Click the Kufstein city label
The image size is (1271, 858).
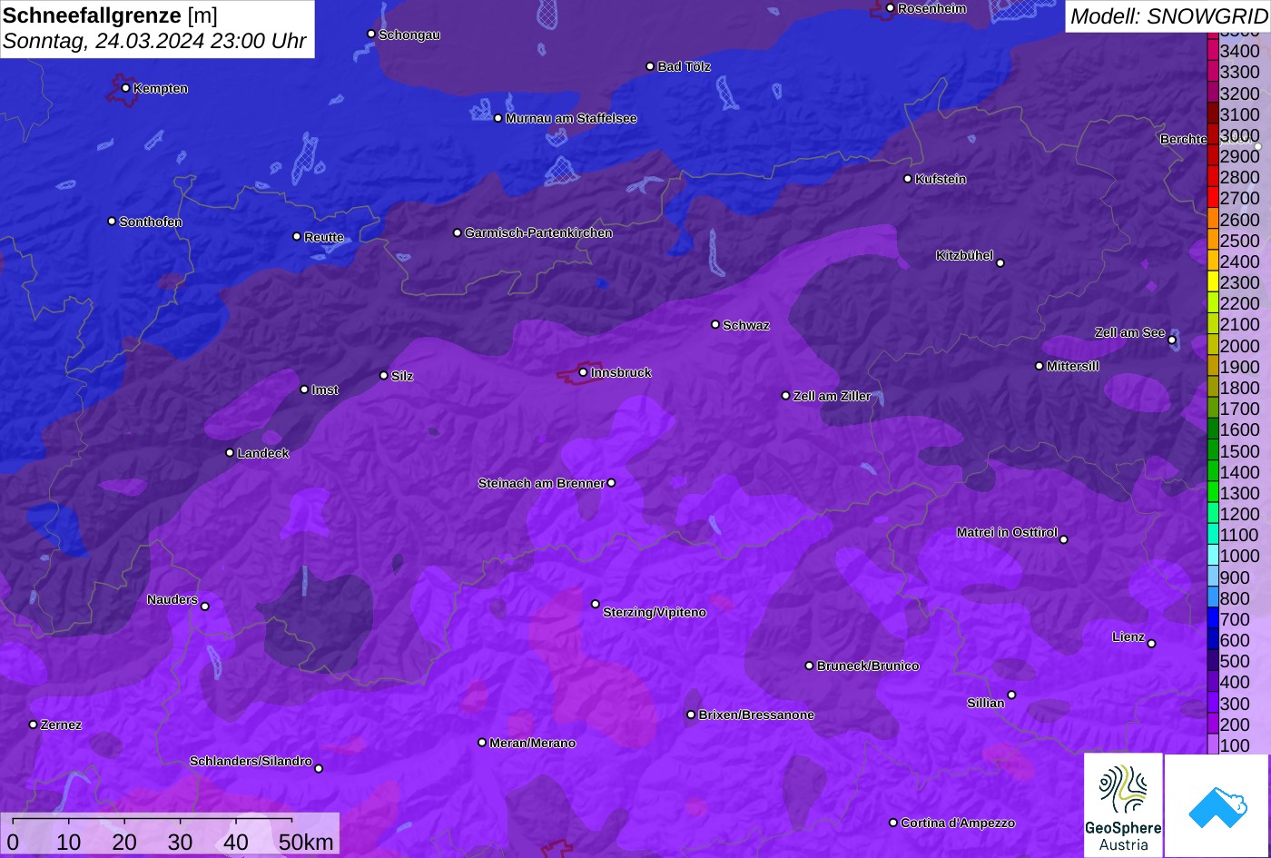[941, 179]
